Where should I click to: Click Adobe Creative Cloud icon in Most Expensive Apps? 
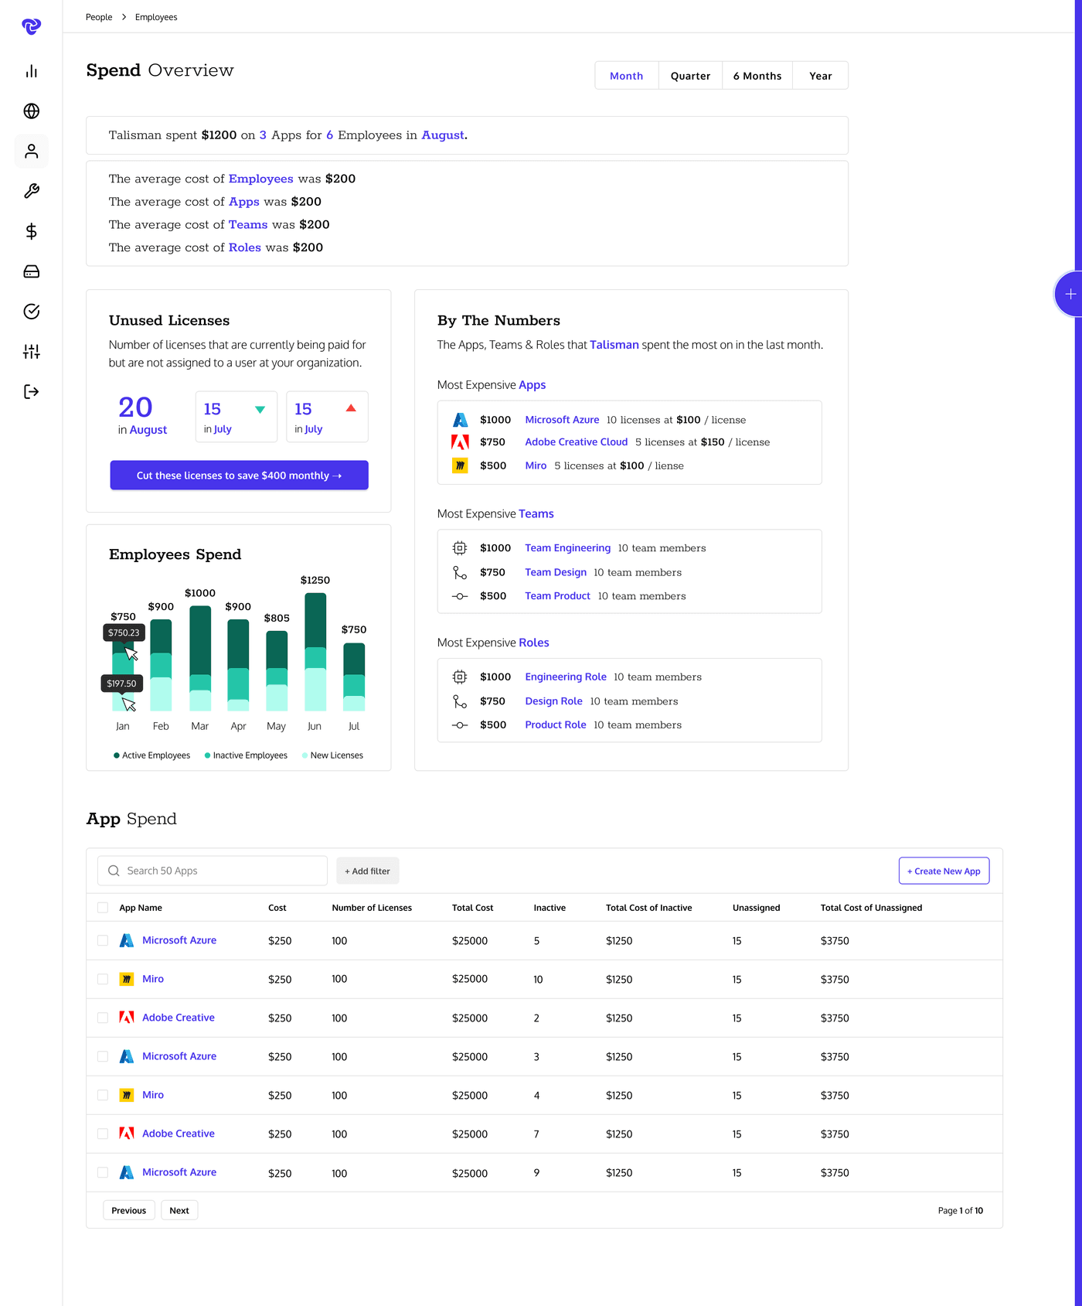point(460,442)
